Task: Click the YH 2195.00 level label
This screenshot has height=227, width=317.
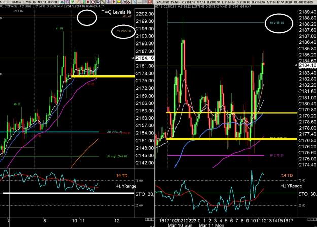Action: (124, 31)
